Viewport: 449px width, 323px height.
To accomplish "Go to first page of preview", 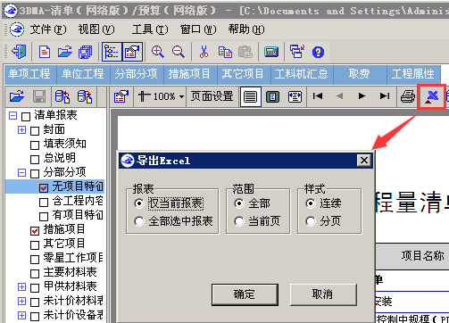I will pyautogui.click(x=318, y=96).
